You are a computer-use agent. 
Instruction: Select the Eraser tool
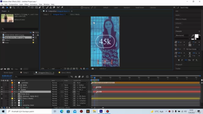pyautogui.click(x=54, y=8)
